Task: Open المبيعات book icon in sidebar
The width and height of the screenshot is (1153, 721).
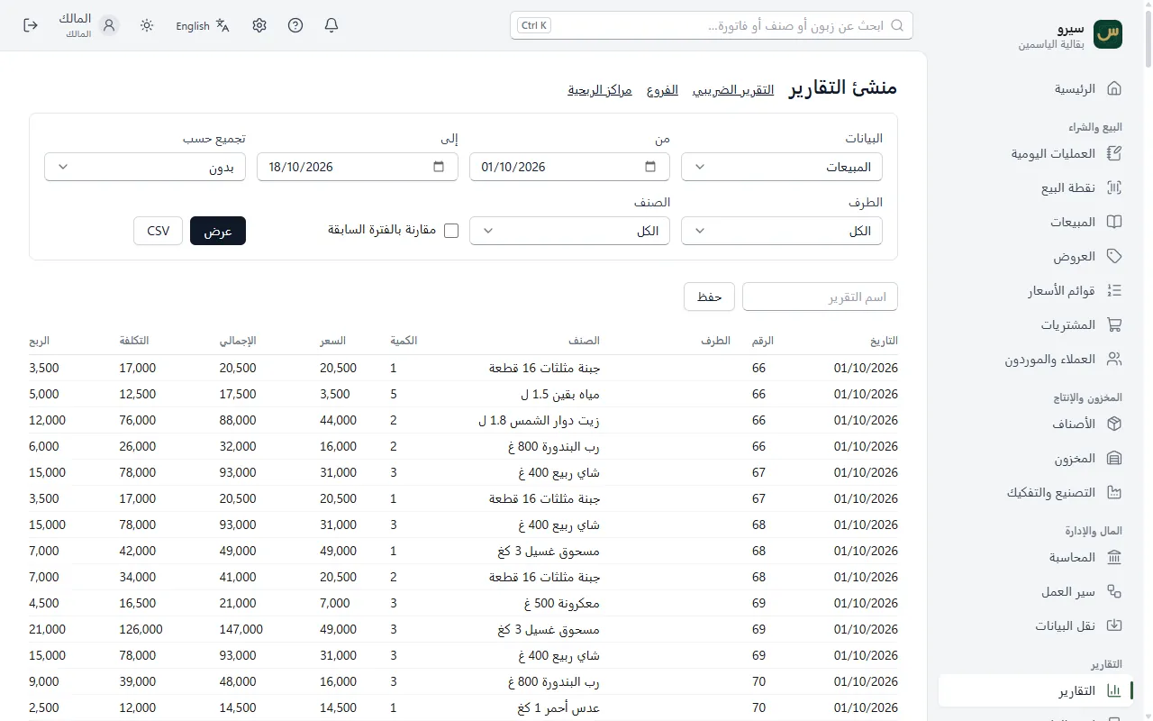Action: pos(1114,222)
